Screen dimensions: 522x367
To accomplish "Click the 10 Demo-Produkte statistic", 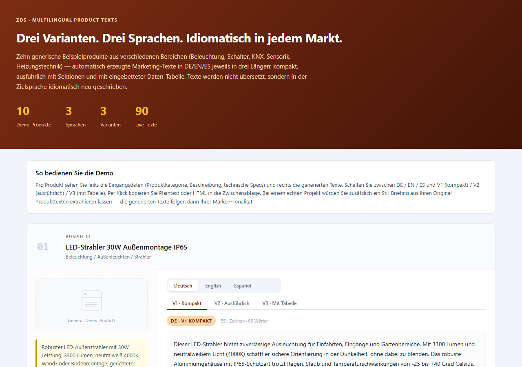I will coord(33,116).
